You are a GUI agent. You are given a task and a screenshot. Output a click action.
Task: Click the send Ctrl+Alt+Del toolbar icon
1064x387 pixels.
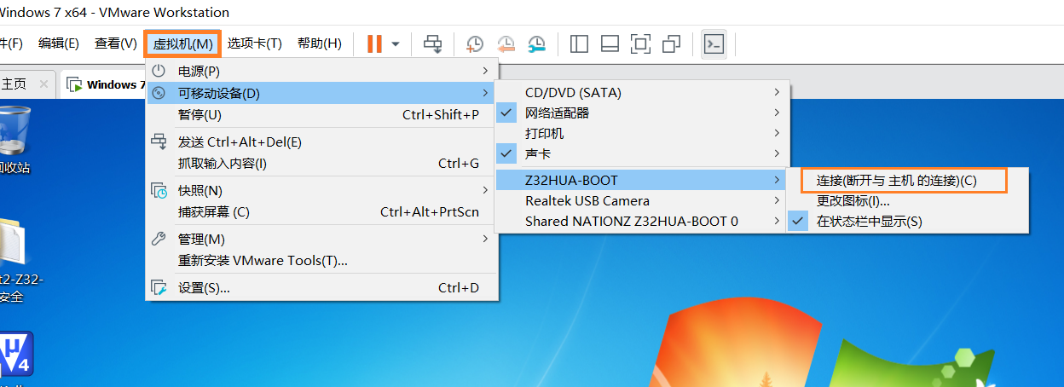(433, 43)
